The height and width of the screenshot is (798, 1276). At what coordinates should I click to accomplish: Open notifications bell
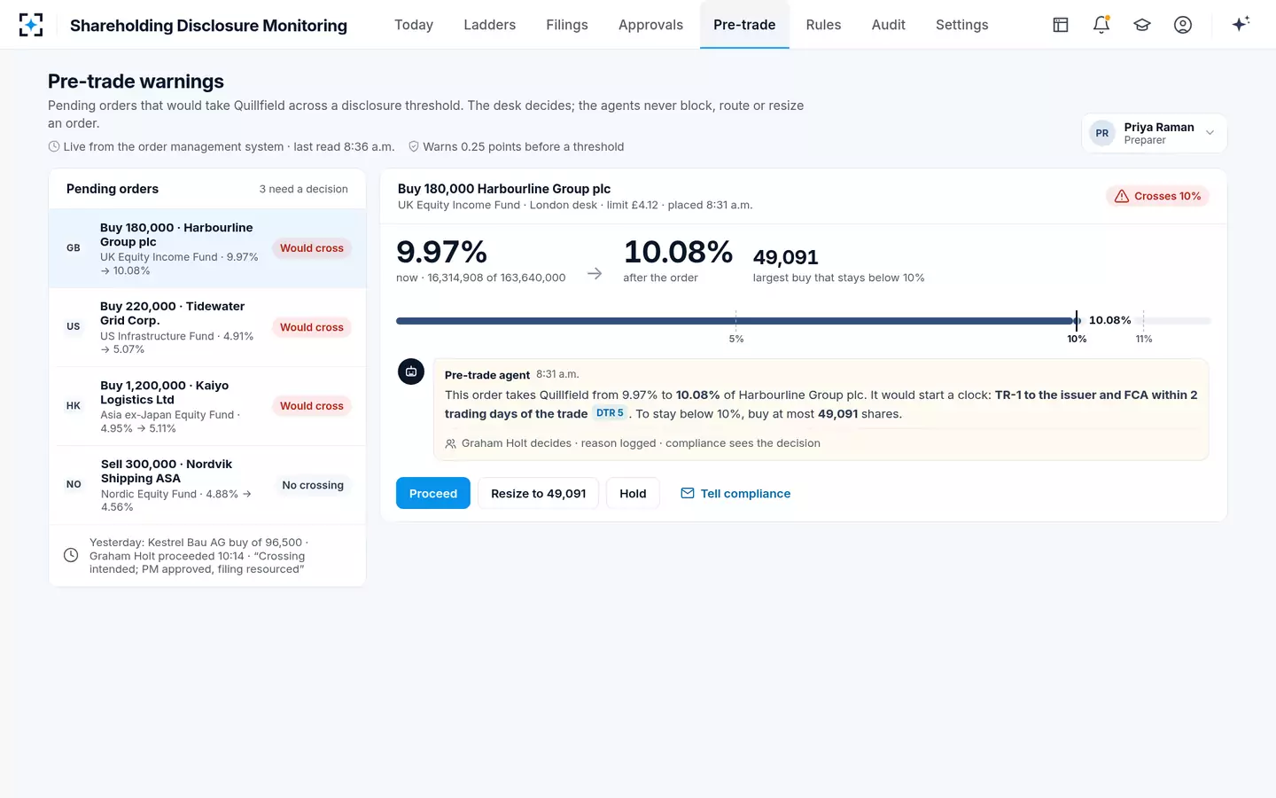tap(1101, 25)
